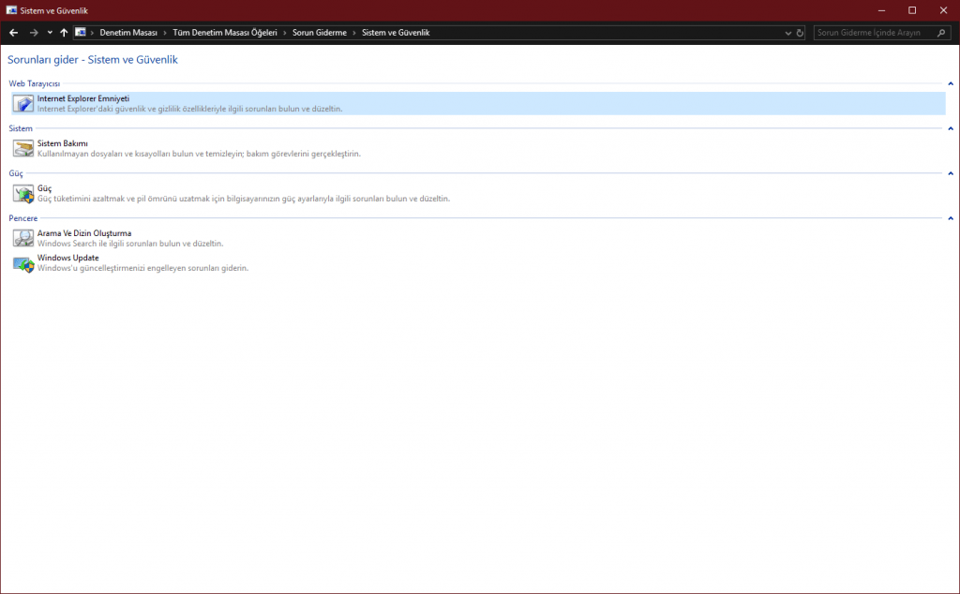Go forward with the right arrow
This screenshot has height=594, width=960.
pos(34,33)
